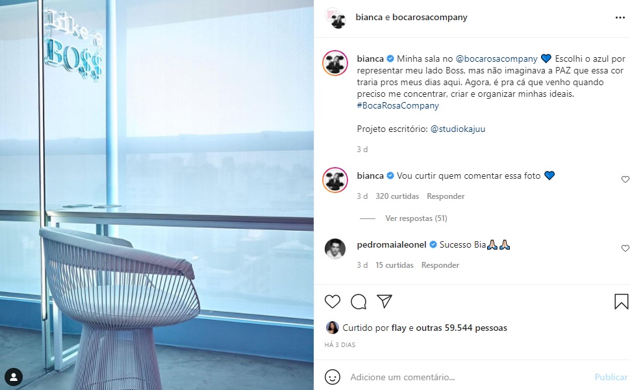Screen dimensions: 630x390
Task: Reply to bianca's comment with Responder
Action: [446, 196]
